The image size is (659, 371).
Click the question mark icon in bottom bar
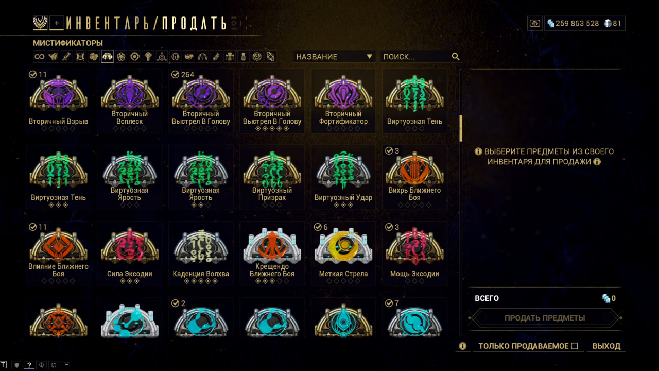tap(29, 365)
